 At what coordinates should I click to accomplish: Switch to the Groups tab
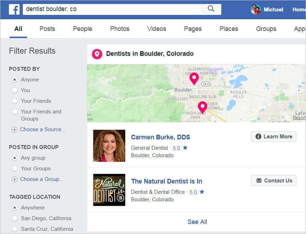266,29
